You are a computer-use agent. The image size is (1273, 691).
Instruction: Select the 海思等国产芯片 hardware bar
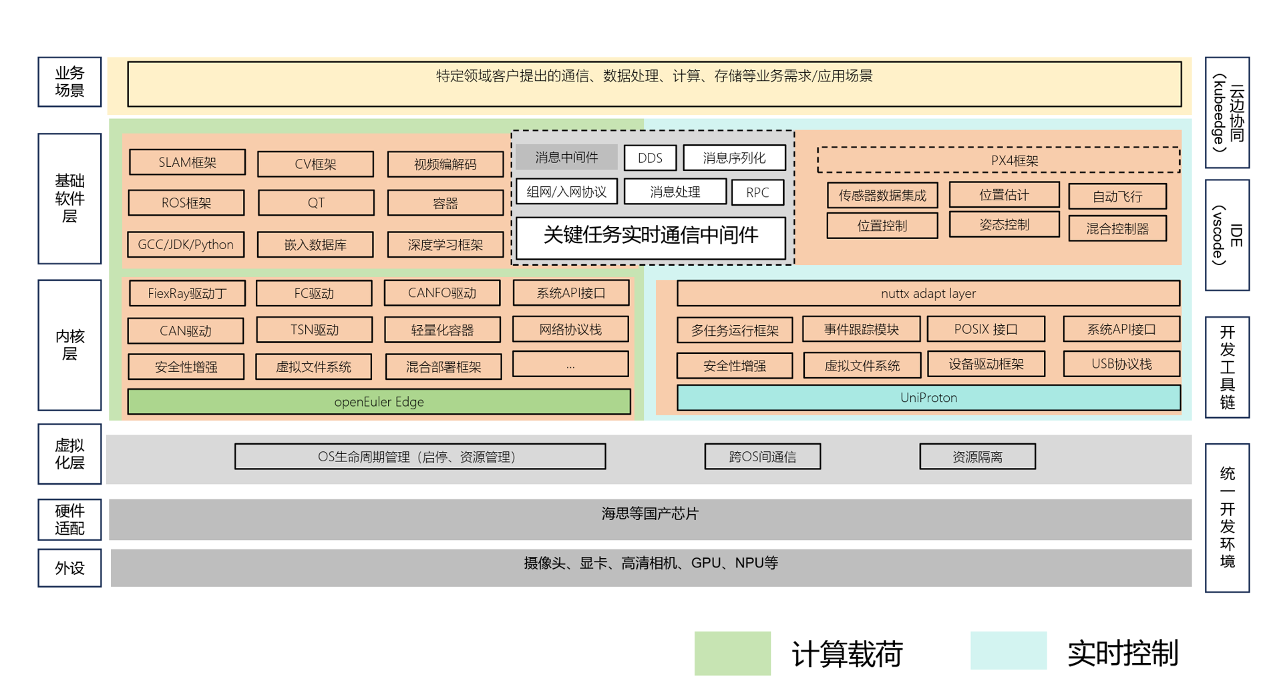[650, 519]
